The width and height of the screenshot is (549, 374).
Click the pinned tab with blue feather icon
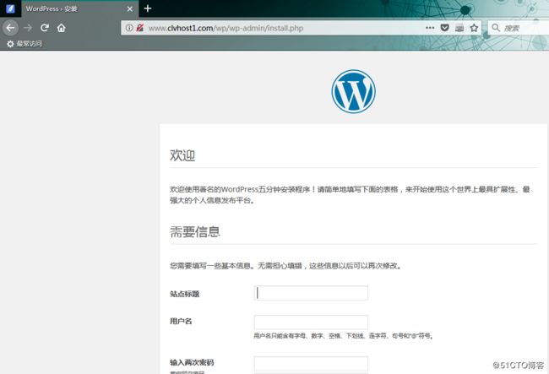tap(10, 8)
